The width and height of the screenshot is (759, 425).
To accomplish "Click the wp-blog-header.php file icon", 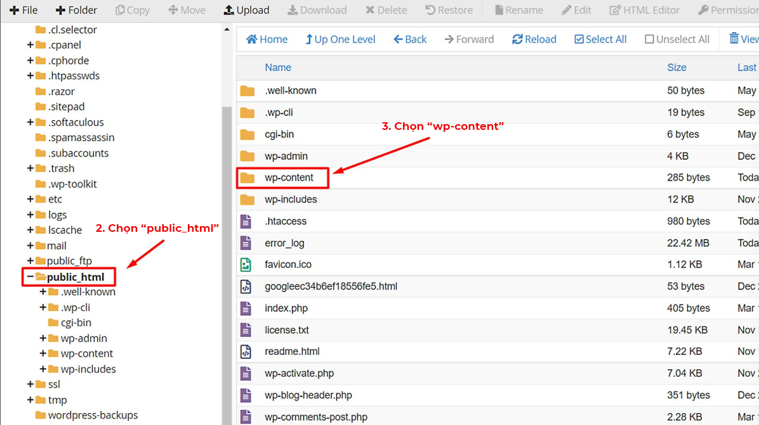I will point(246,395).
